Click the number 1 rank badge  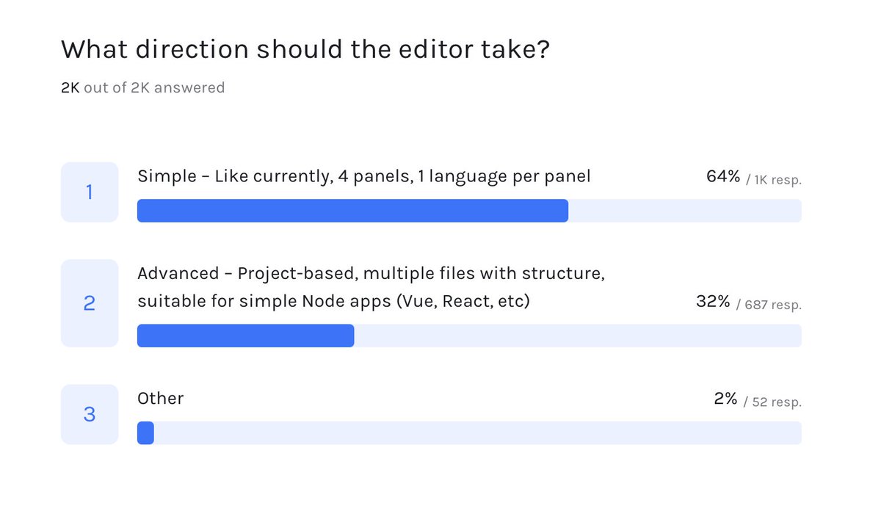coord(90,192)
